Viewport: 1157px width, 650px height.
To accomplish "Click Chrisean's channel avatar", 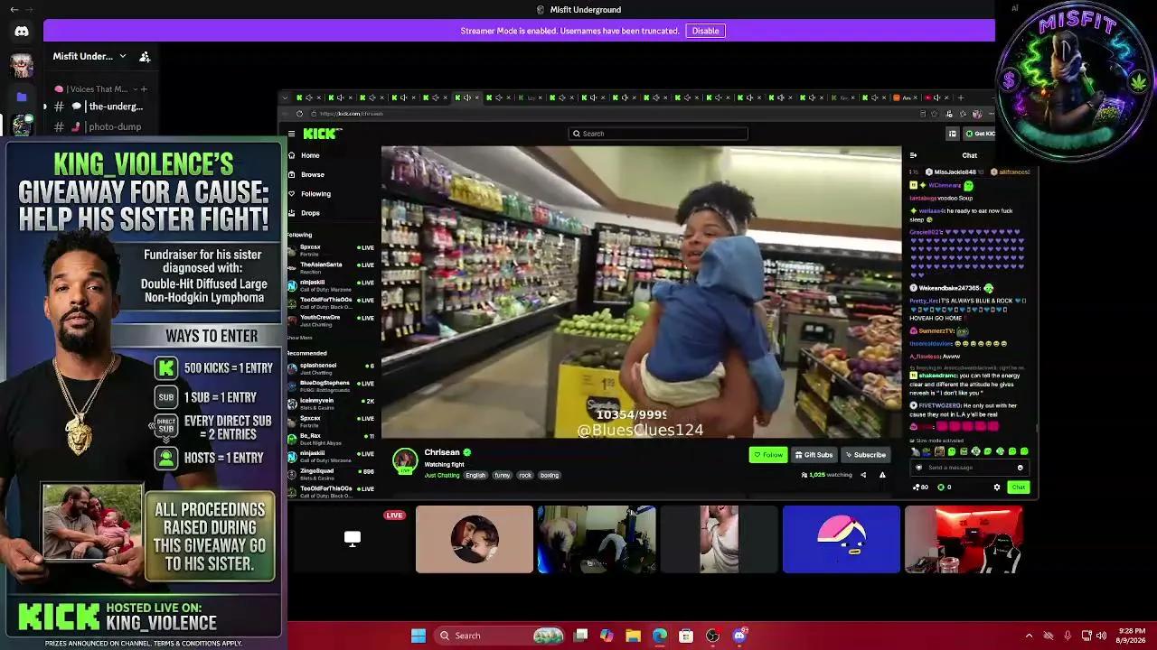I will pos(405,460).
